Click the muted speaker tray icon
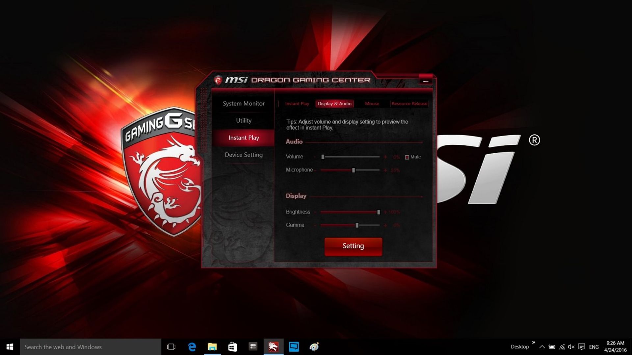 571,347
